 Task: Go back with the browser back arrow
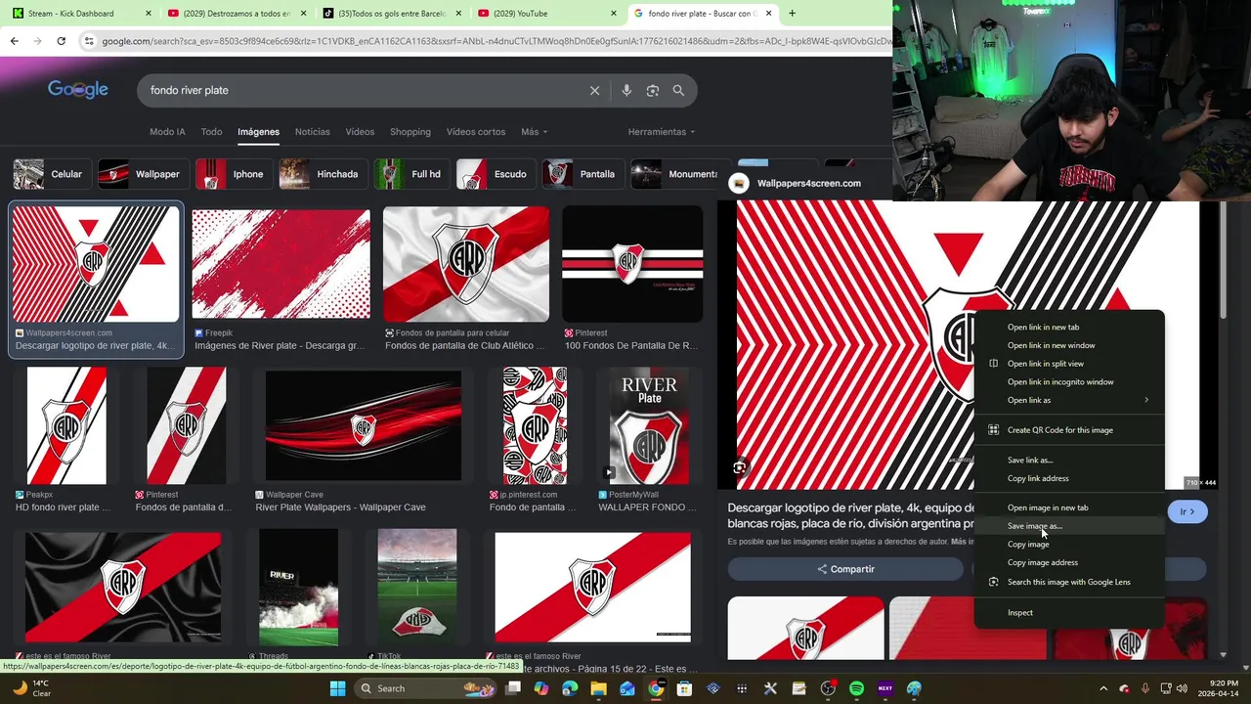pyautogui.click(x=14, y=41)
